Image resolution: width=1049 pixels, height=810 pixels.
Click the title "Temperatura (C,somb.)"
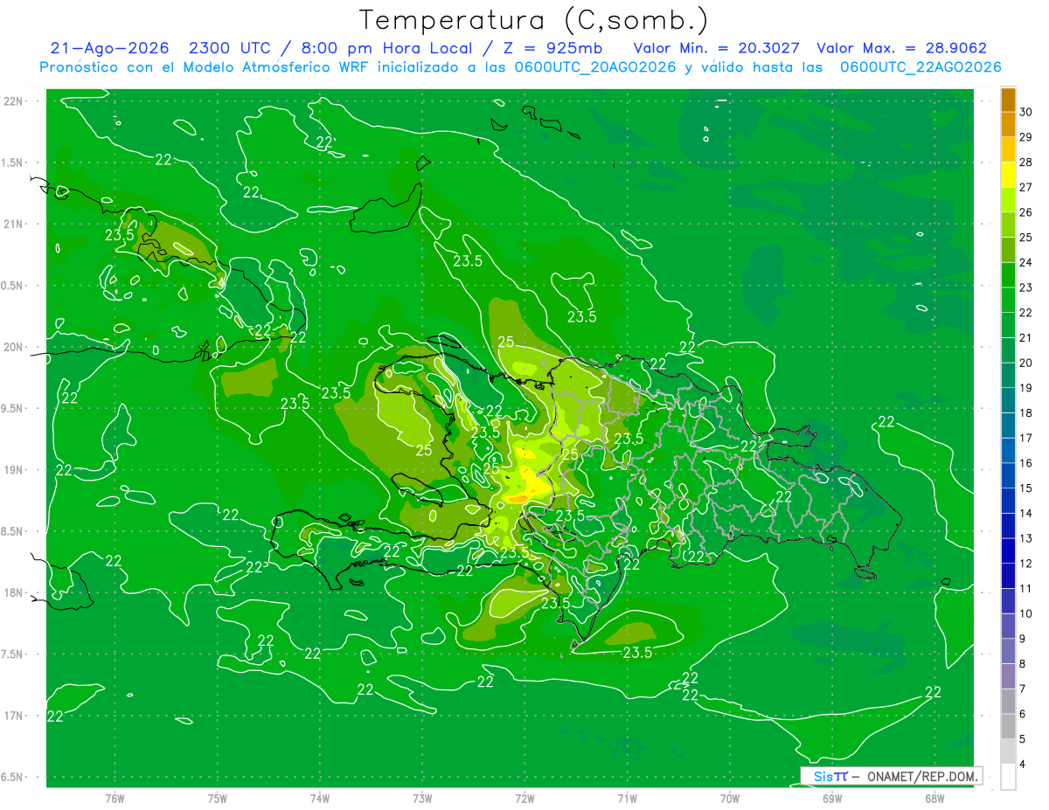(x=534, y=20)
